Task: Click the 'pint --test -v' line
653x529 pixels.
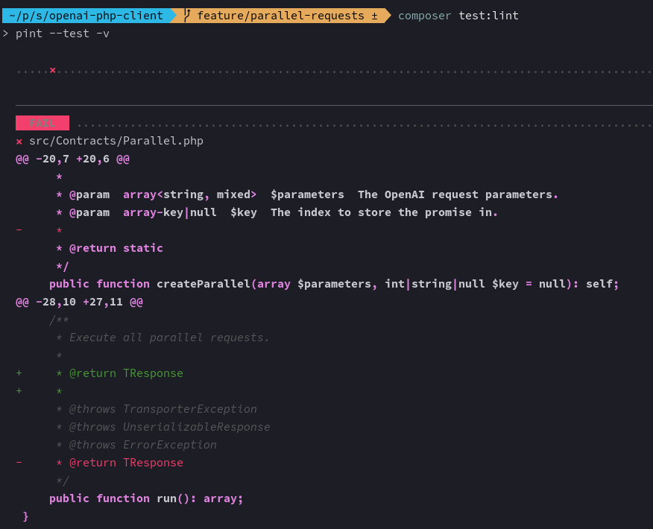Action: coord(63,34)
